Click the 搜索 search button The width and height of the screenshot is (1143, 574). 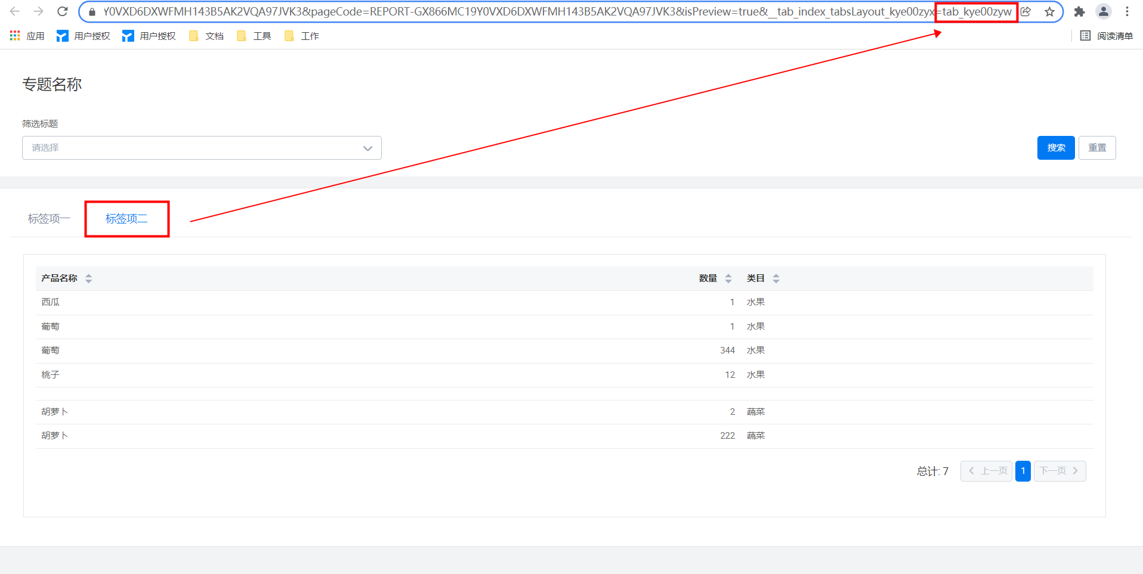click(1056, 148)
